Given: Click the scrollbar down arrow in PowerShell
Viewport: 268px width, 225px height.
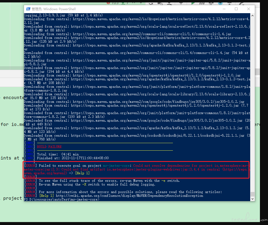Looking at the screenshot, I should click(252, 199).
